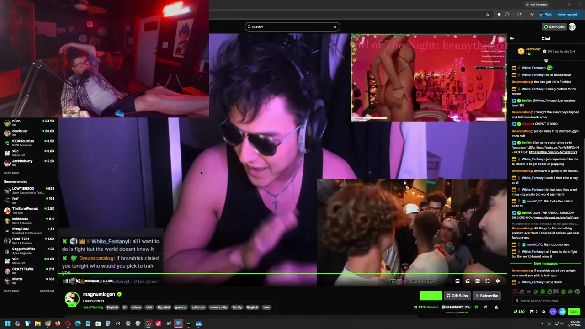Select the community tag

(x=218, y=307)
